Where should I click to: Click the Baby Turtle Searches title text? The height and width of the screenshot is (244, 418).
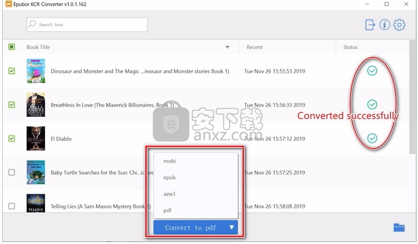(x=102, y=173)
